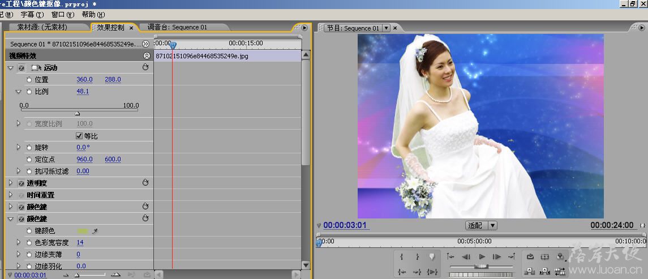Click the 比例 scale slider handle

click(x=77, y=113)
